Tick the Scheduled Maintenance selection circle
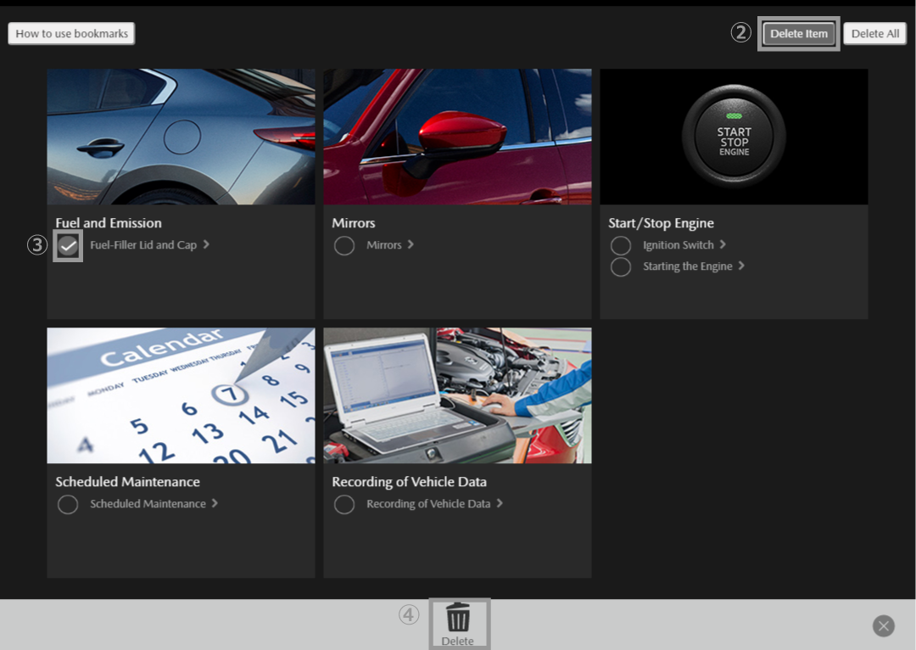This screenshot has height=650, width=916. click(x=68, y=505)
